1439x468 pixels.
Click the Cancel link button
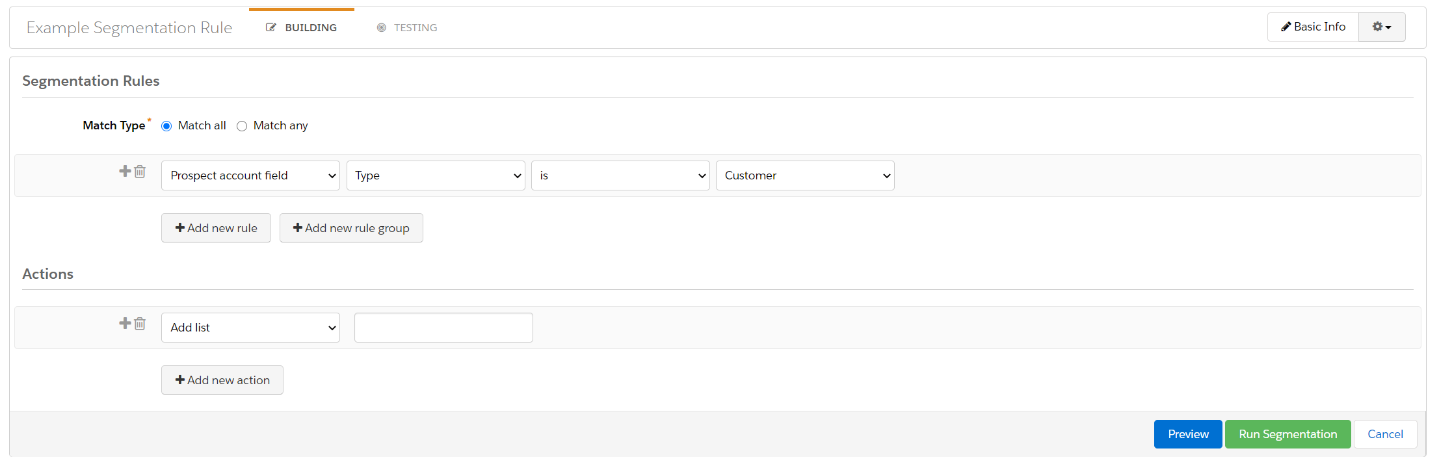click(1385, 434)
